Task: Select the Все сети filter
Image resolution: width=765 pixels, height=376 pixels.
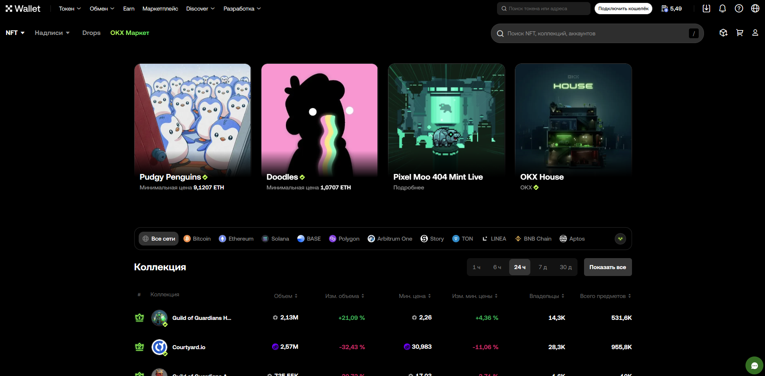Action: click(x=159, y=239)
